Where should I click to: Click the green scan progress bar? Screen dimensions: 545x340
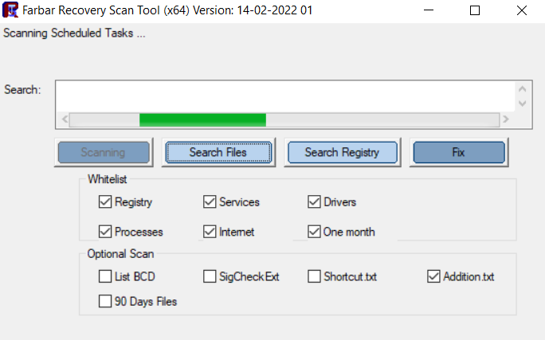pos(202,119)
